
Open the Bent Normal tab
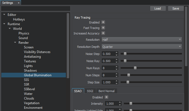[x=106, y=91]
